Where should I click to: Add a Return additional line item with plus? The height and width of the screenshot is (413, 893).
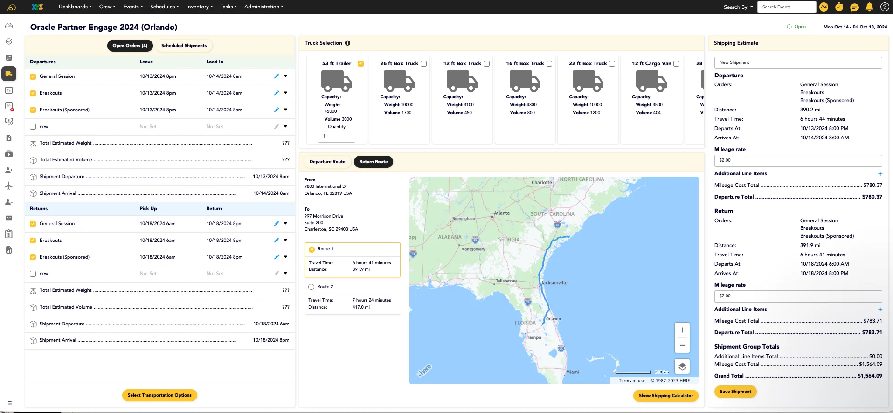[x=880, y=310]
